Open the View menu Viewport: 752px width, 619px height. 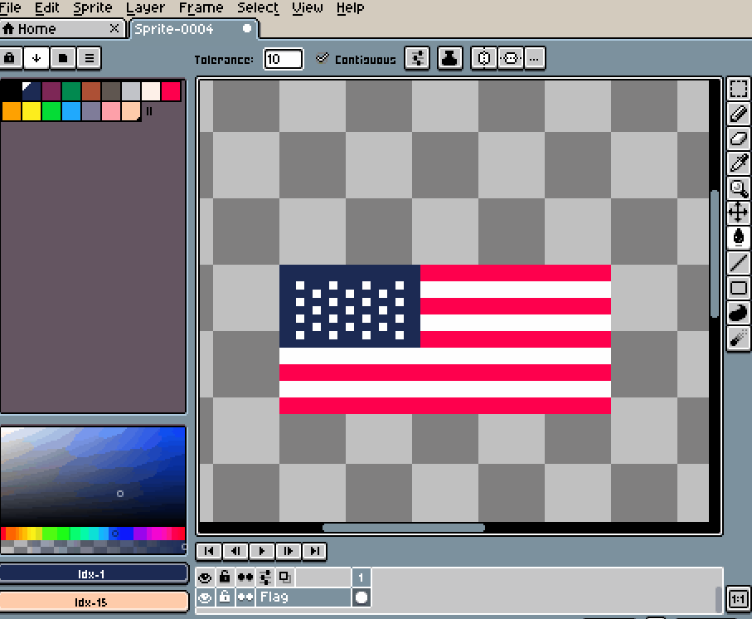point(308,7)
